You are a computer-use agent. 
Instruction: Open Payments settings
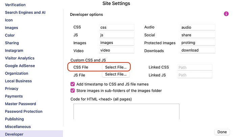[x=14, y=96]
